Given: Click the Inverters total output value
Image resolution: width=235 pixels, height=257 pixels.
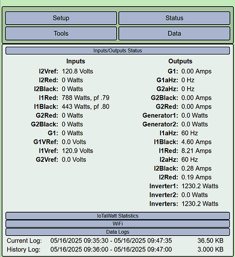Looking at the screenshot, I should point(200,204).
